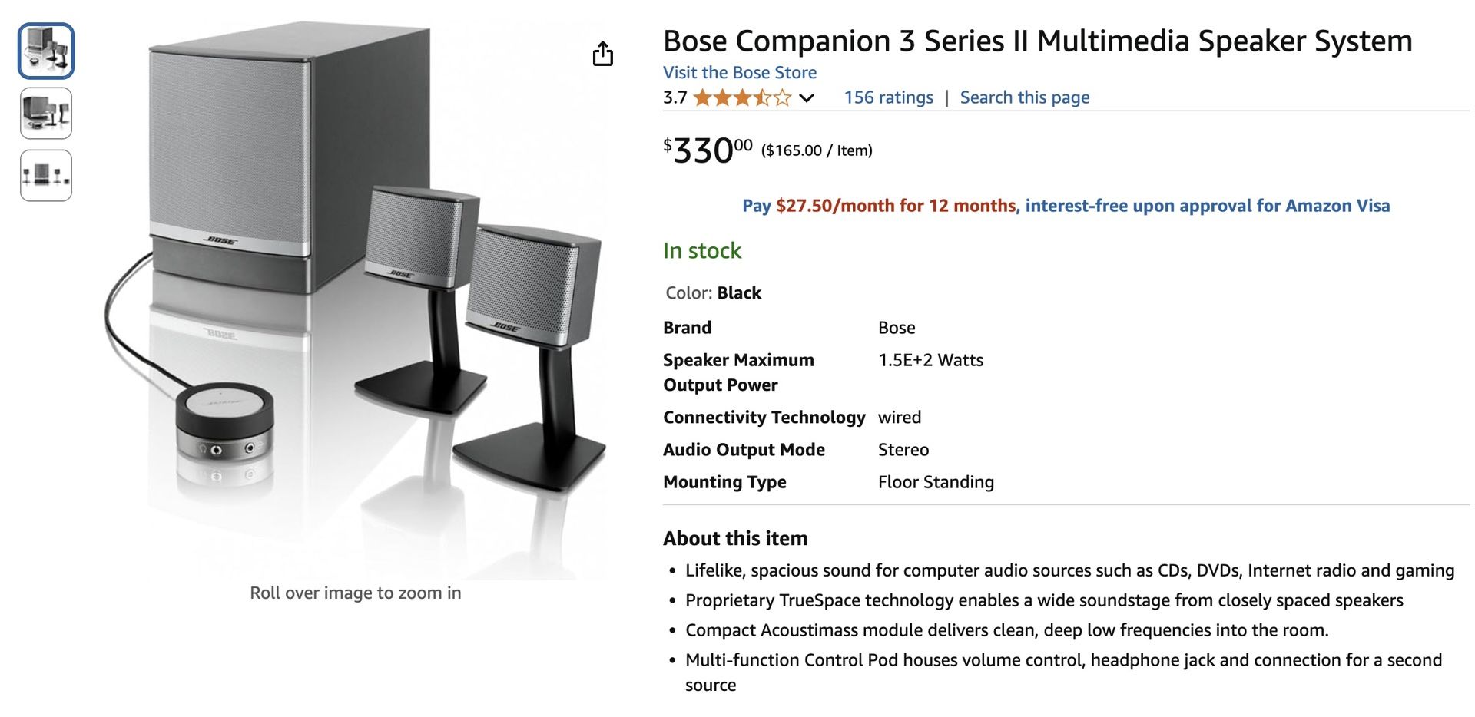Click Search this page
Image resolution: width=1475 pixels, height=717 pixels.
click(x=1024, y=97)
